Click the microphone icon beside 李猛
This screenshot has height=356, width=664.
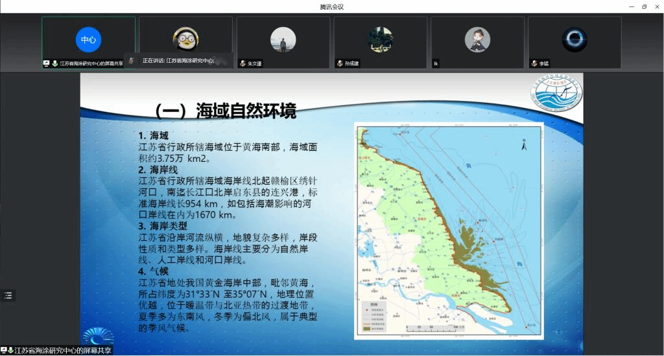tap(534, 63)
